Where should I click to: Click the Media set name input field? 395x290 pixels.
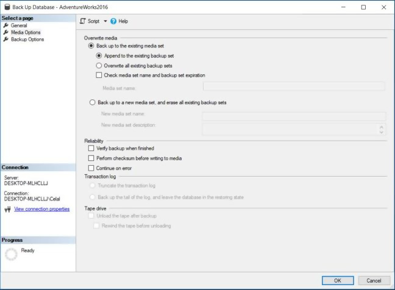[x=294, y=86]
